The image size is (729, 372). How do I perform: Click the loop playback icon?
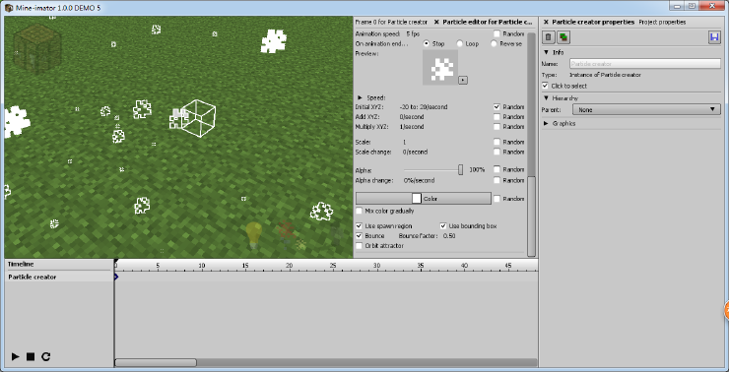pos(45,356)
